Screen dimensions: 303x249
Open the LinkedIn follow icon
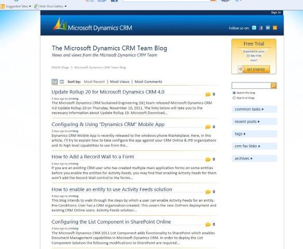[268, 28]
